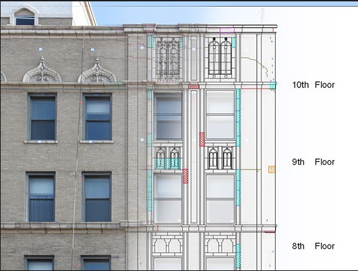Click the "10th Floor" label
358x271 pixels.
[x=314, y=85]
